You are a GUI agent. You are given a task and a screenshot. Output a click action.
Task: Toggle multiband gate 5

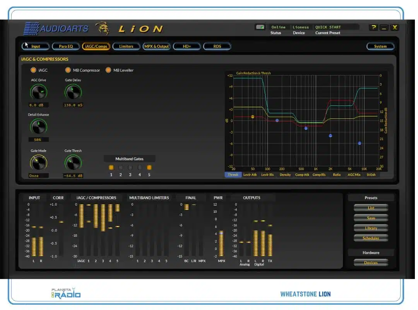(149, 167)
